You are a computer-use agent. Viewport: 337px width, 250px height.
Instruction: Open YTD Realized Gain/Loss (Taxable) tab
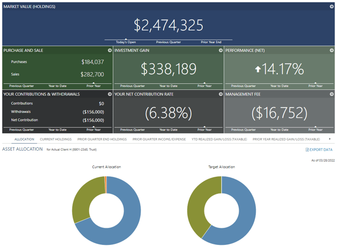coord(219,139)
